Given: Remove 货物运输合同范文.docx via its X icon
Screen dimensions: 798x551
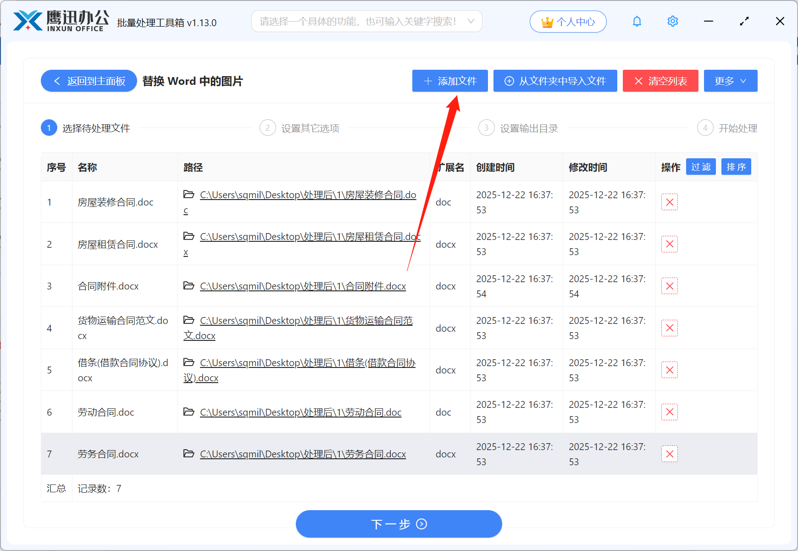Looking at the screenshot, I should pyautogui.click(x=669, y=328).
